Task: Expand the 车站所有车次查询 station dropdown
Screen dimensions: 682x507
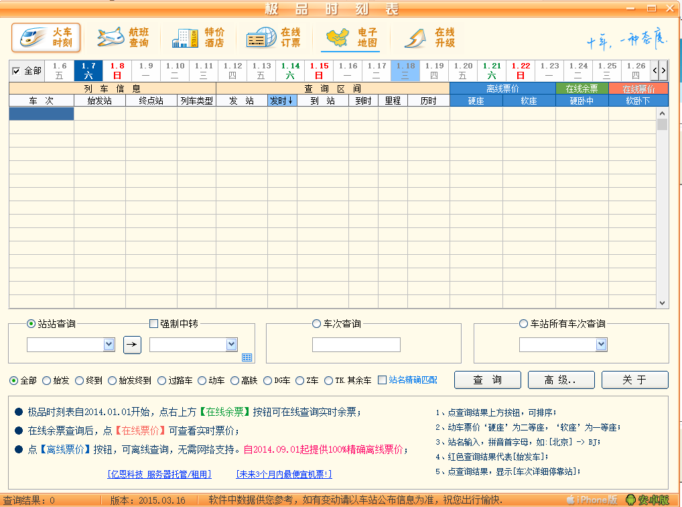Action: point(601,345)
